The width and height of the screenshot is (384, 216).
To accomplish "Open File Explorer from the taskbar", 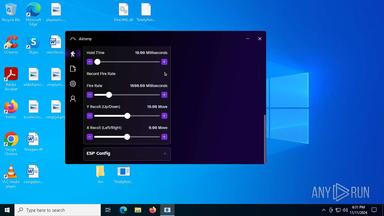I will click(138, 210).
